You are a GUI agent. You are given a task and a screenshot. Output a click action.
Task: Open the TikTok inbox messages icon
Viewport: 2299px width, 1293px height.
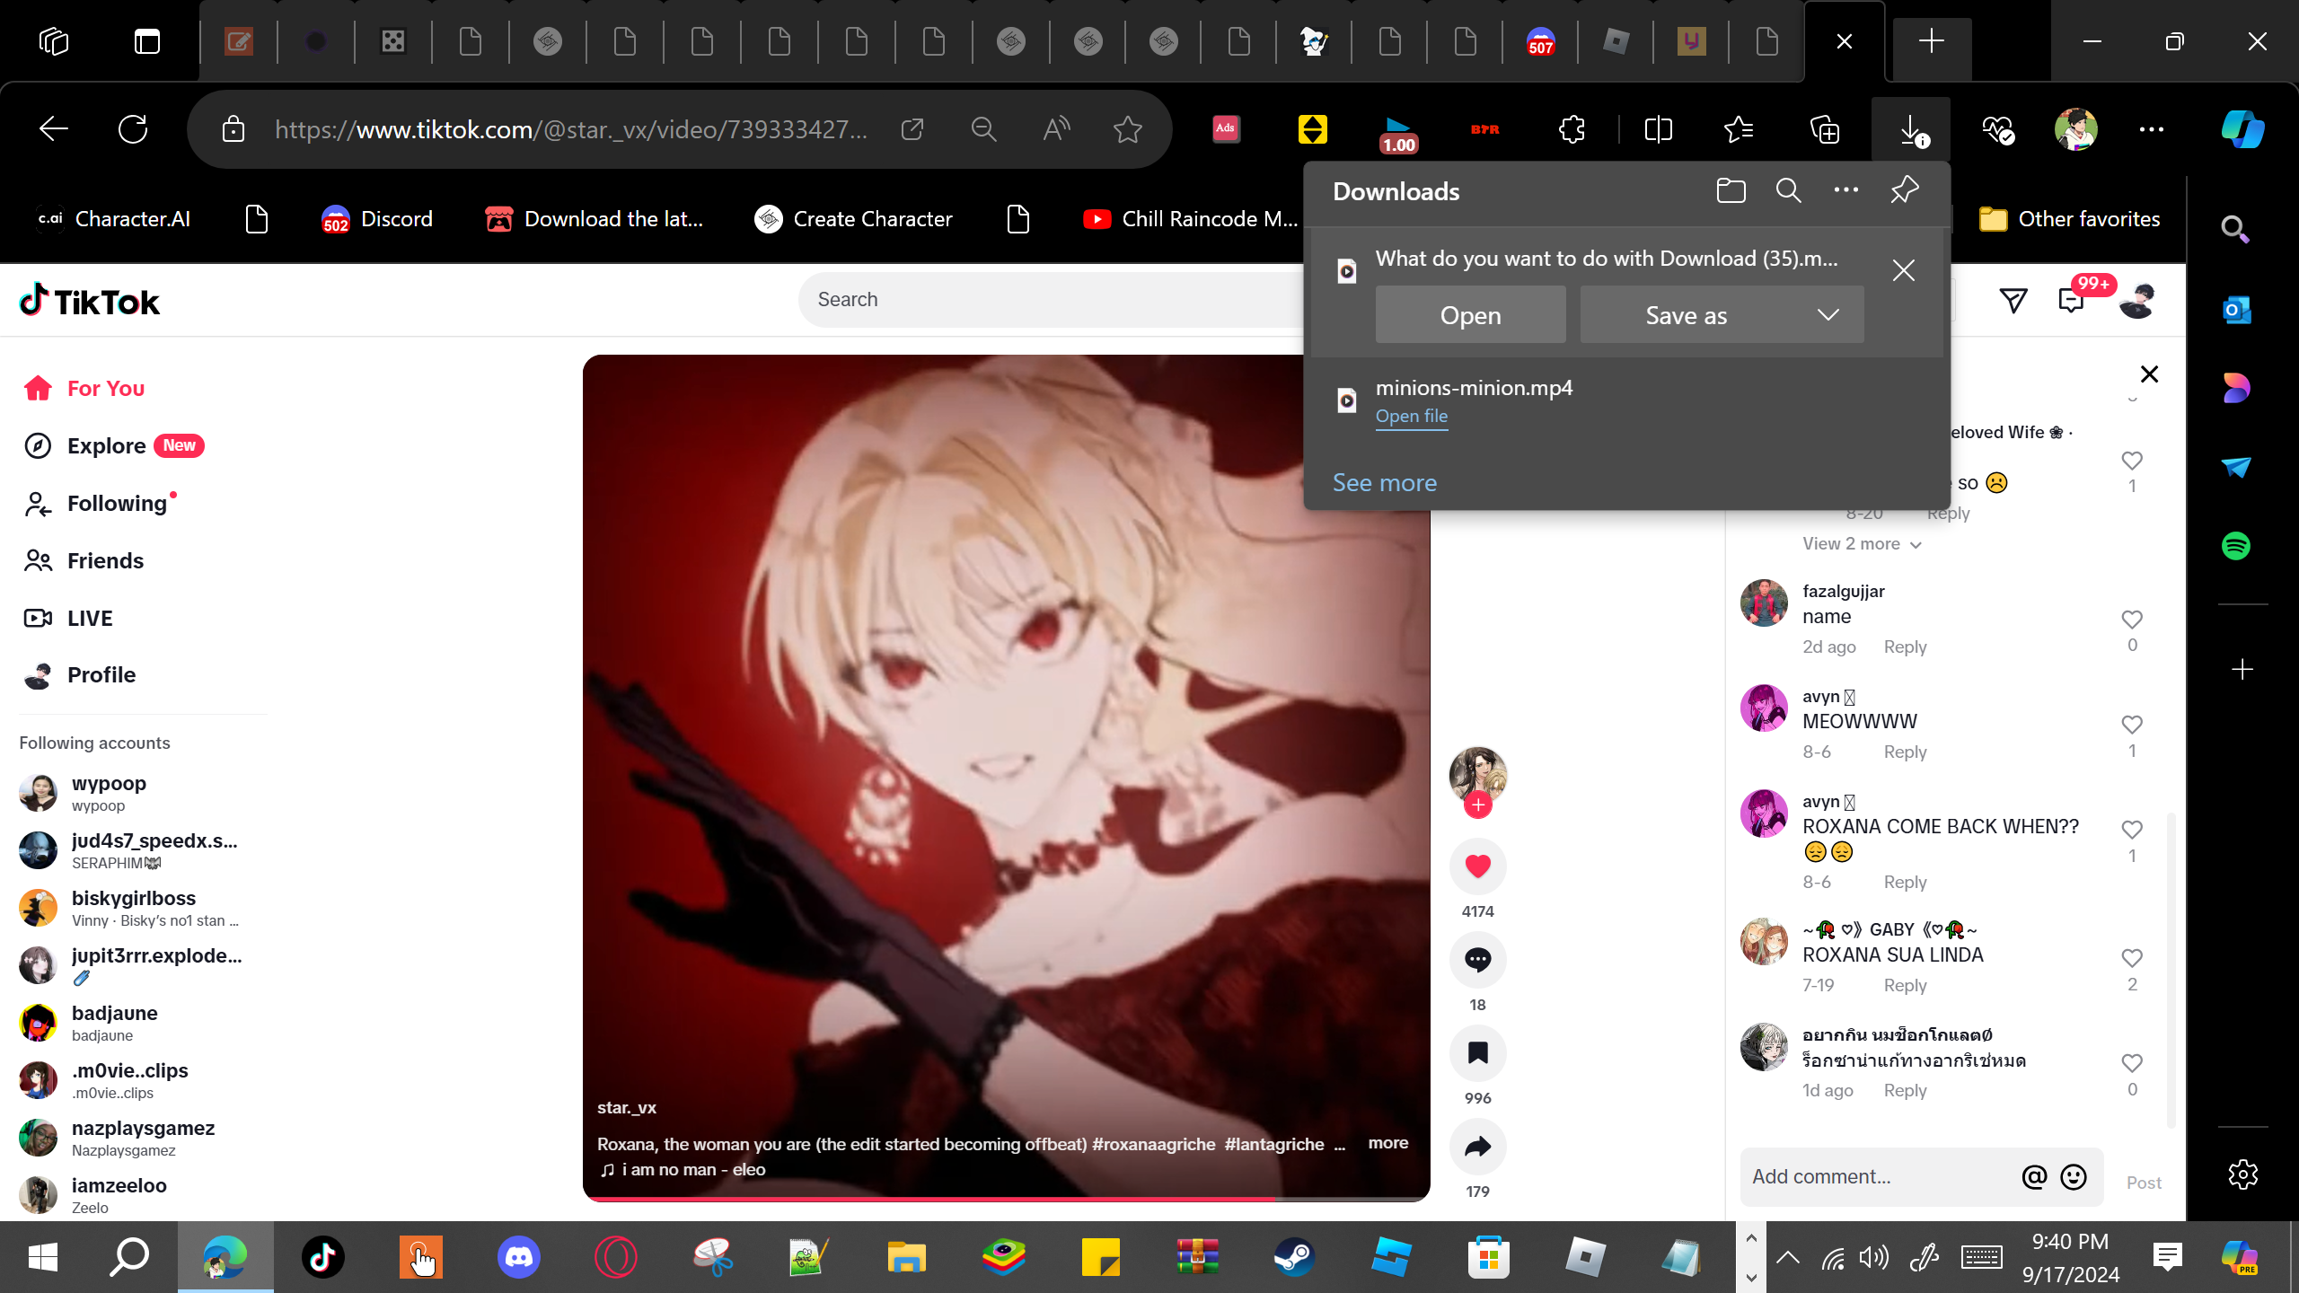[x=2071, y=302]
